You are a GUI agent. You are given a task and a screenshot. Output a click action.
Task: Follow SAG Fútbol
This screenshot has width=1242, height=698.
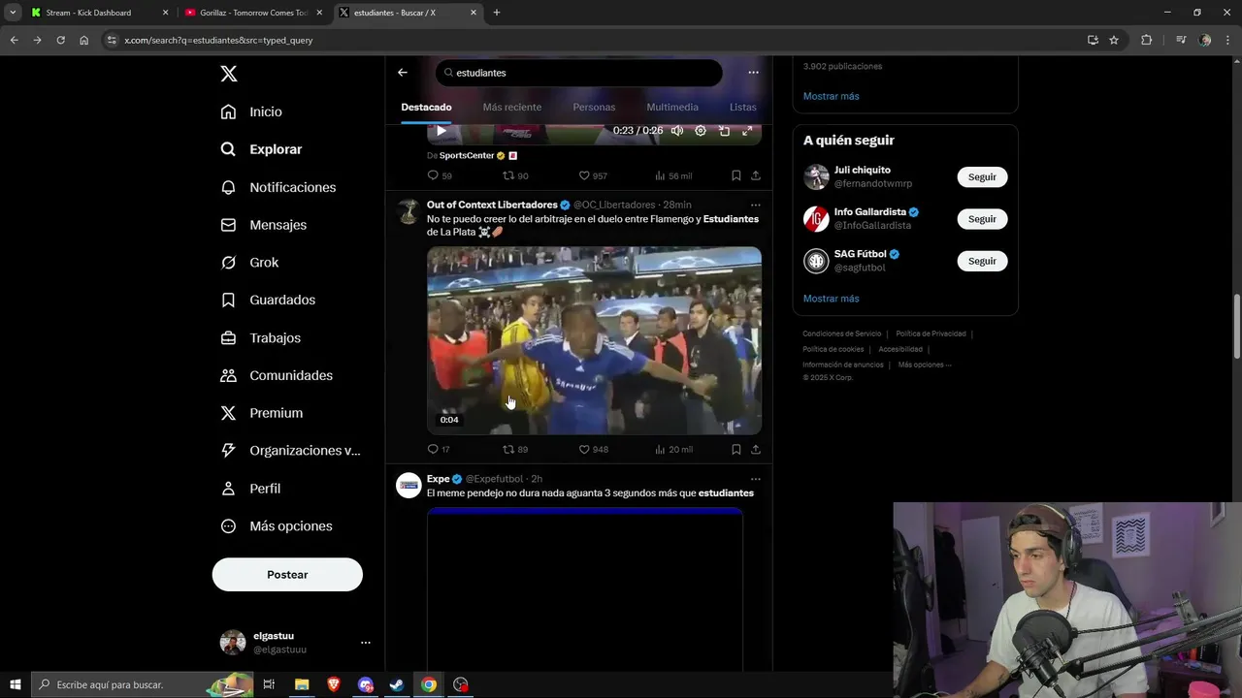(982, 261)
